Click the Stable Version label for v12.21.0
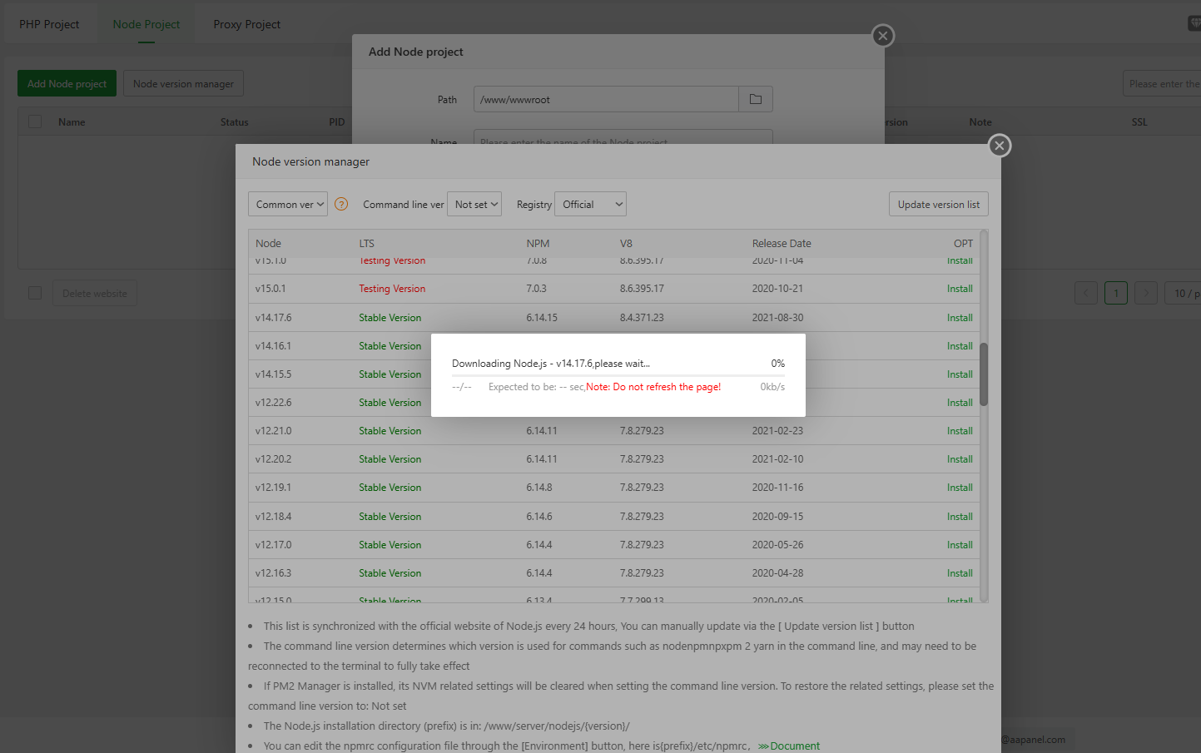The image size is (1201, 753). coord(390,431)
